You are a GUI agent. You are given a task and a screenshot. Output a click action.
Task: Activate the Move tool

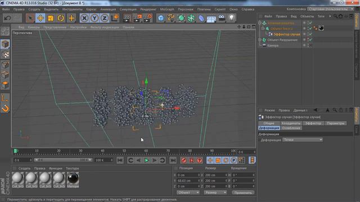(x=40, y=18)
